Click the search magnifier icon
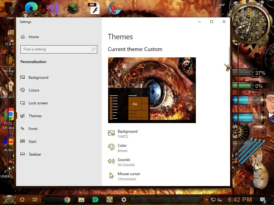274x205 pixels. tap(93, 49)
